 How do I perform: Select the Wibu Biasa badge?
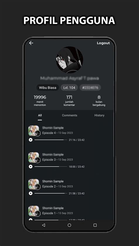point(48,88)
